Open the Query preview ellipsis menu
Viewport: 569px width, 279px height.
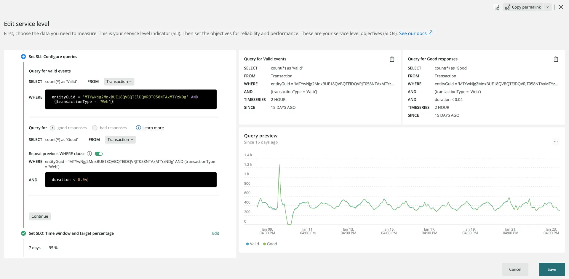556,142
